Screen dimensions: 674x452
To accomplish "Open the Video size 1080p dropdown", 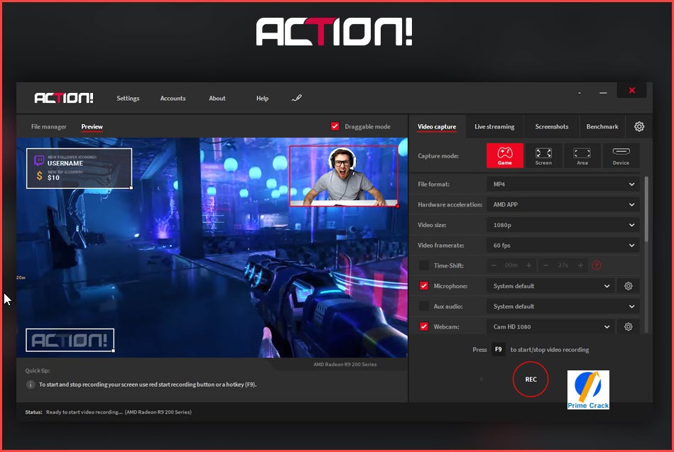I will pos(562,225).
